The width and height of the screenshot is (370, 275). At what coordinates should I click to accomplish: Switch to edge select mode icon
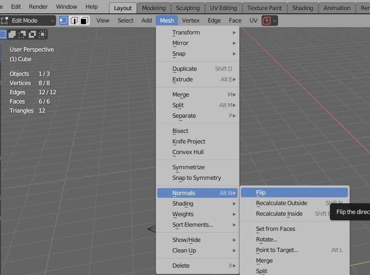[74, 21]
